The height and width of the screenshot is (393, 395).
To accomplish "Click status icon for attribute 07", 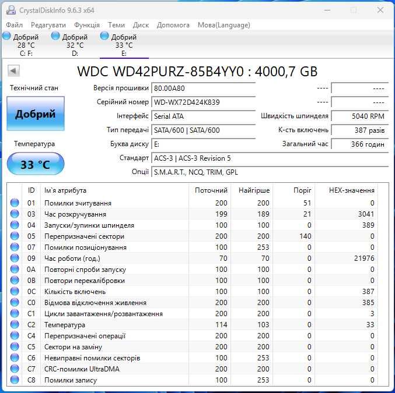I will tap(15, 247).
